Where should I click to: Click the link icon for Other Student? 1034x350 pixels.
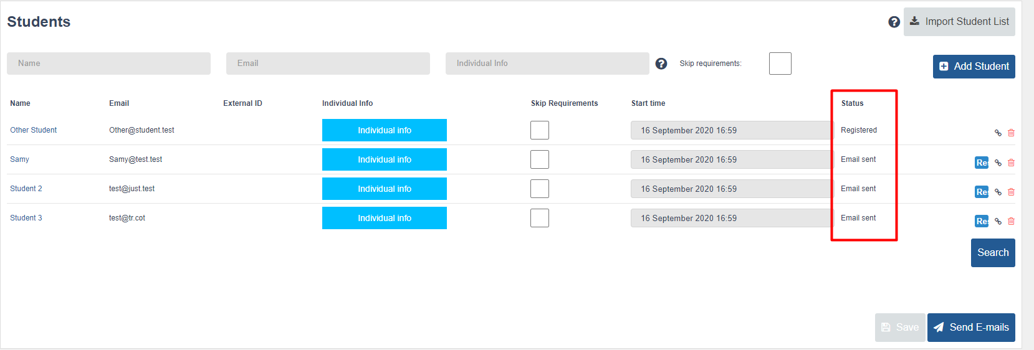[x=998, y=133]
